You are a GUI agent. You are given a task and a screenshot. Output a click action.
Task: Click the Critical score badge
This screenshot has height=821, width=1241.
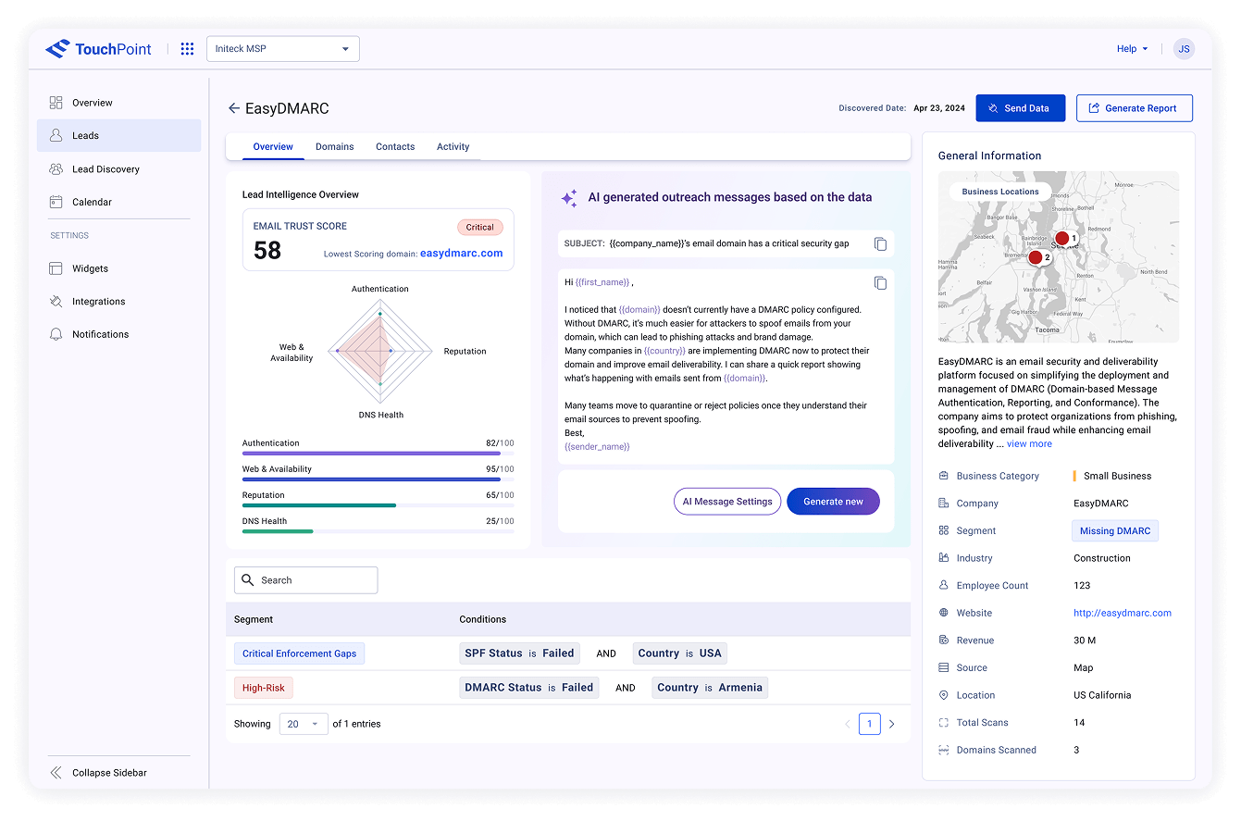point(479,227)
